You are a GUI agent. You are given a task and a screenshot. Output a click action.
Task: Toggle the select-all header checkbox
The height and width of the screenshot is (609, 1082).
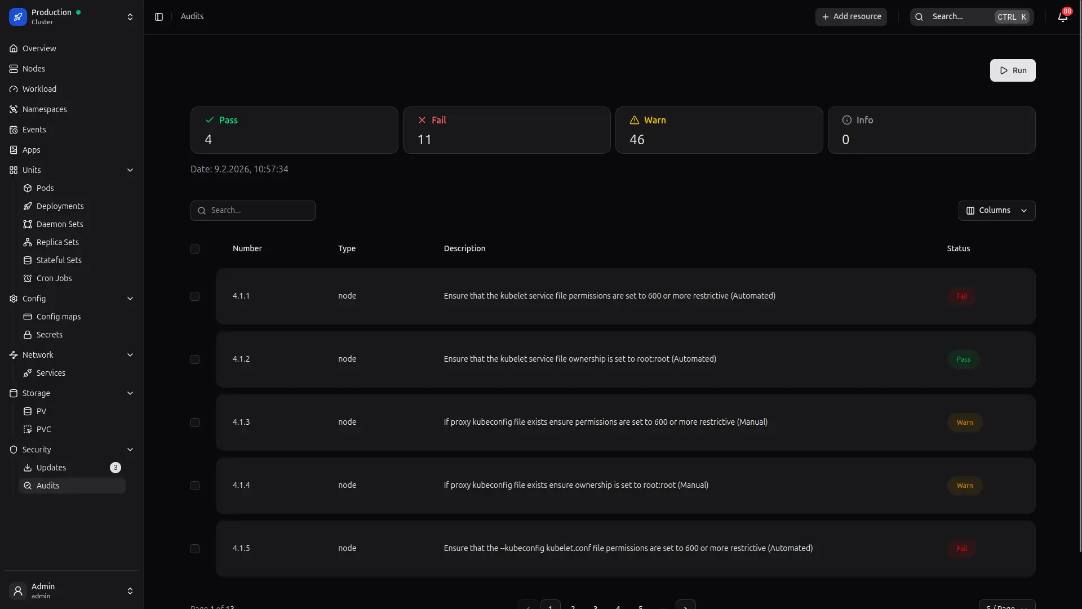(195, 249)
